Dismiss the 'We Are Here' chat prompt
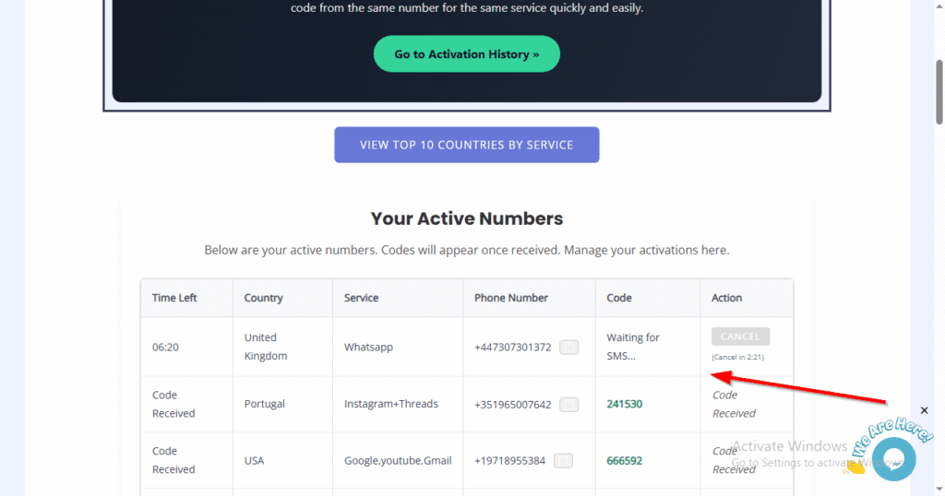The width and height of the screenshot is (945, 496). tap(925, 410)
